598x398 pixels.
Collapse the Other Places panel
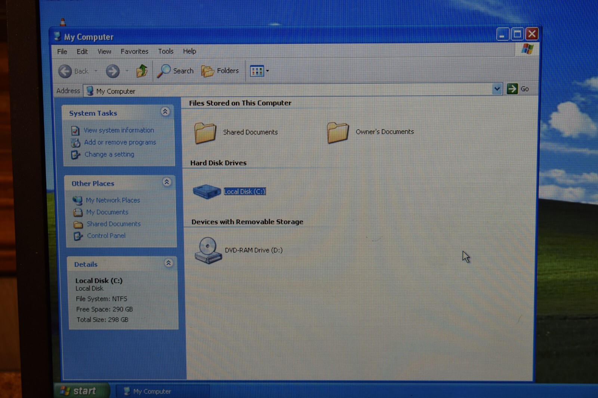tap(167, 182)
